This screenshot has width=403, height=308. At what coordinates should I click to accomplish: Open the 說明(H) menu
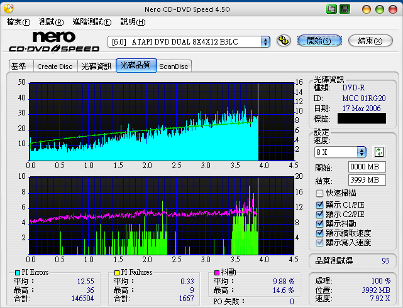tap(133, 22)
